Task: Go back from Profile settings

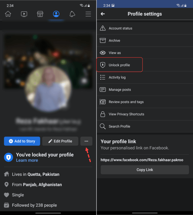Action: coord(103,14)
